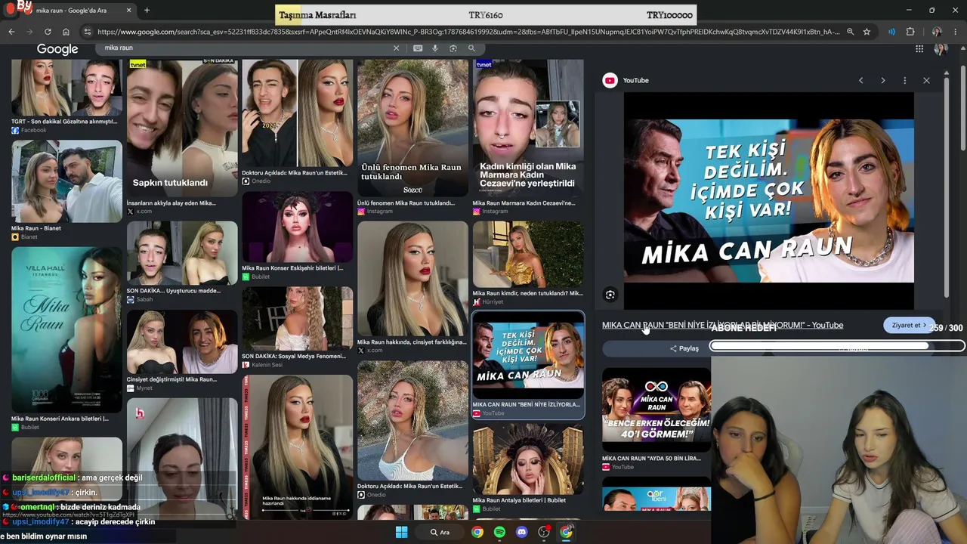Open OBS Studio from the taskbar
This screenshot has width=967, height=544.
544,532
